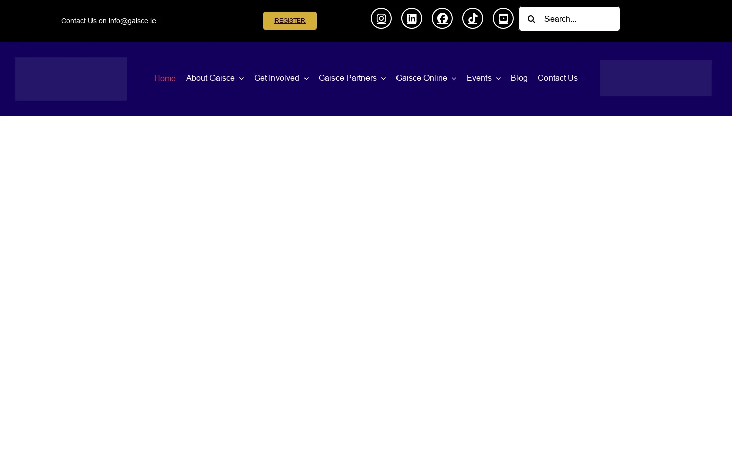This screenshot has width=732, height=457.
Task: Go to the Home menu item
Action: click(x=165, y=78)
